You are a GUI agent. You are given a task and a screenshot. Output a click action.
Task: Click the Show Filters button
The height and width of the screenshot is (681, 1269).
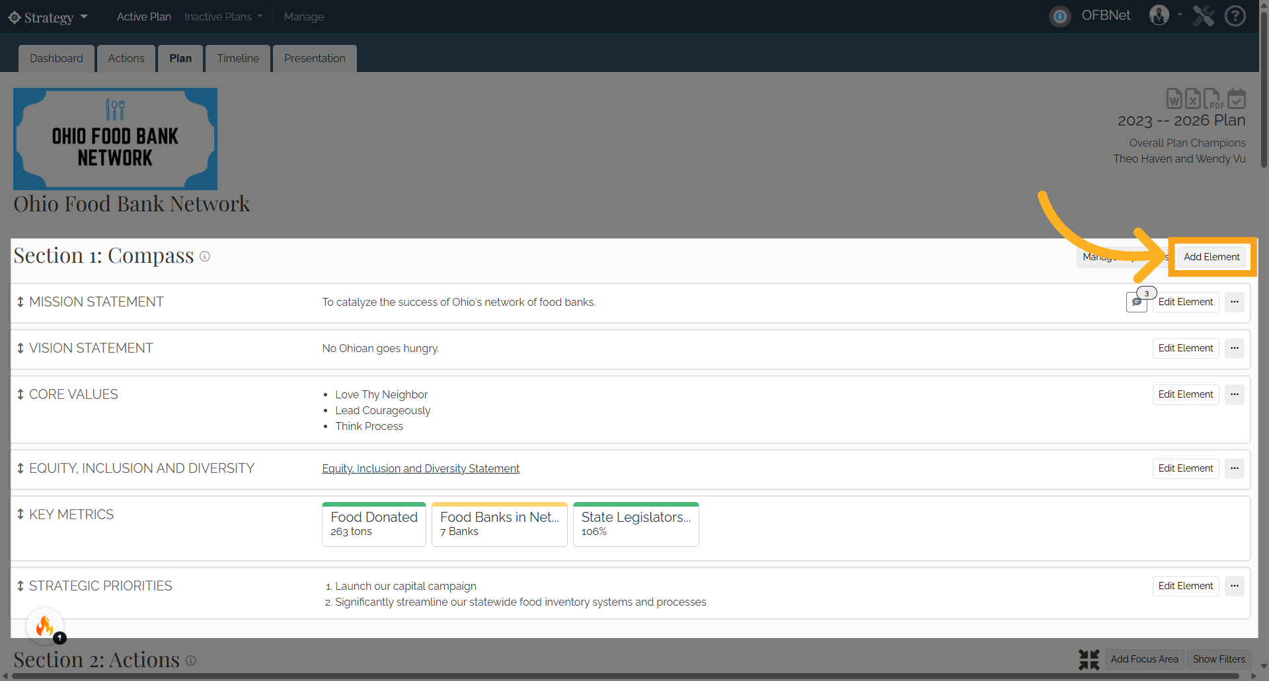1219,659
